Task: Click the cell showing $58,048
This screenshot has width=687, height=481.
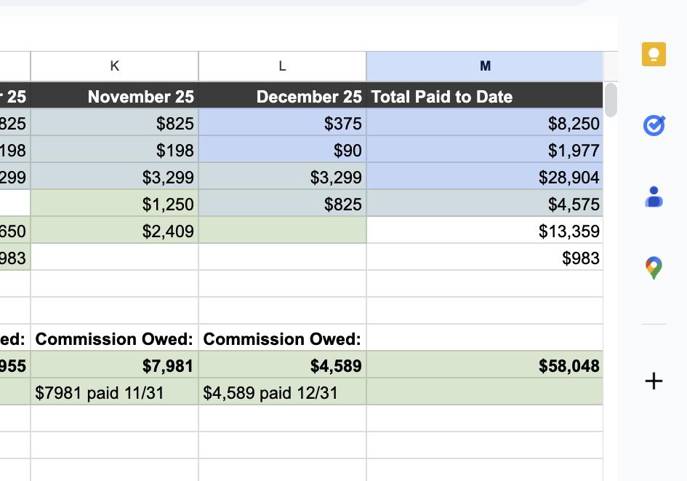Action: pos(485,366)
